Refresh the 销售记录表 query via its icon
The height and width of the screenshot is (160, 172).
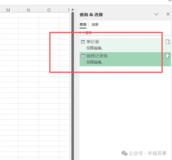(x=168, y=56)
